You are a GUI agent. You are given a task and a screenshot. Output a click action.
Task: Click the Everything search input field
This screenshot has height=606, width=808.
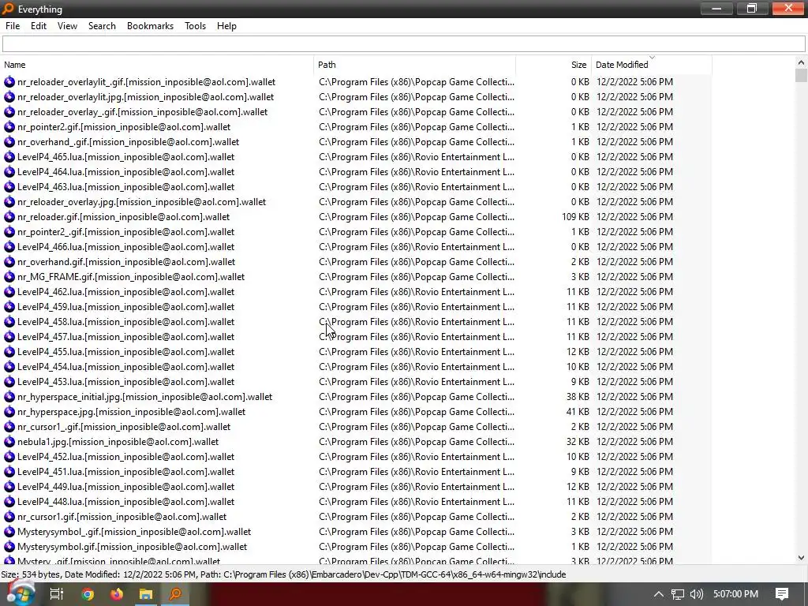coord(403,44)
